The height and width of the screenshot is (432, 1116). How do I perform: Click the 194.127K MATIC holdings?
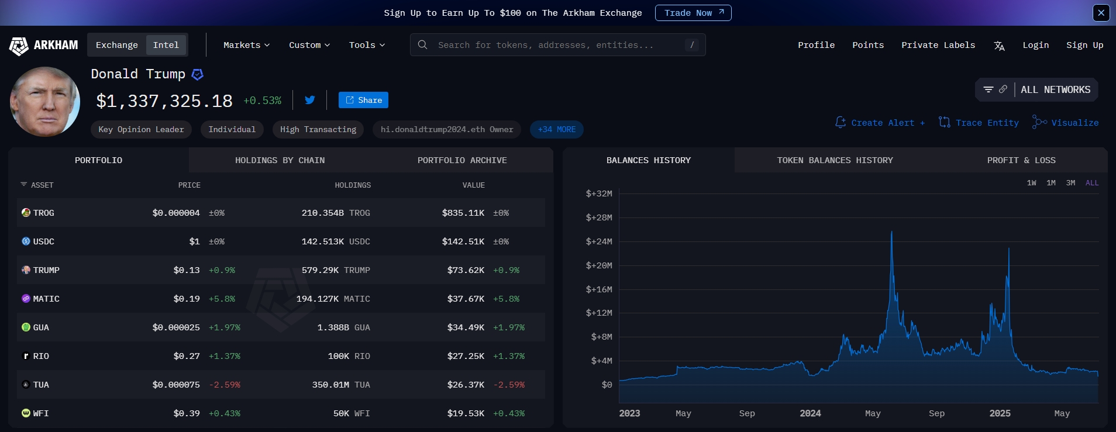pos(333,299)
